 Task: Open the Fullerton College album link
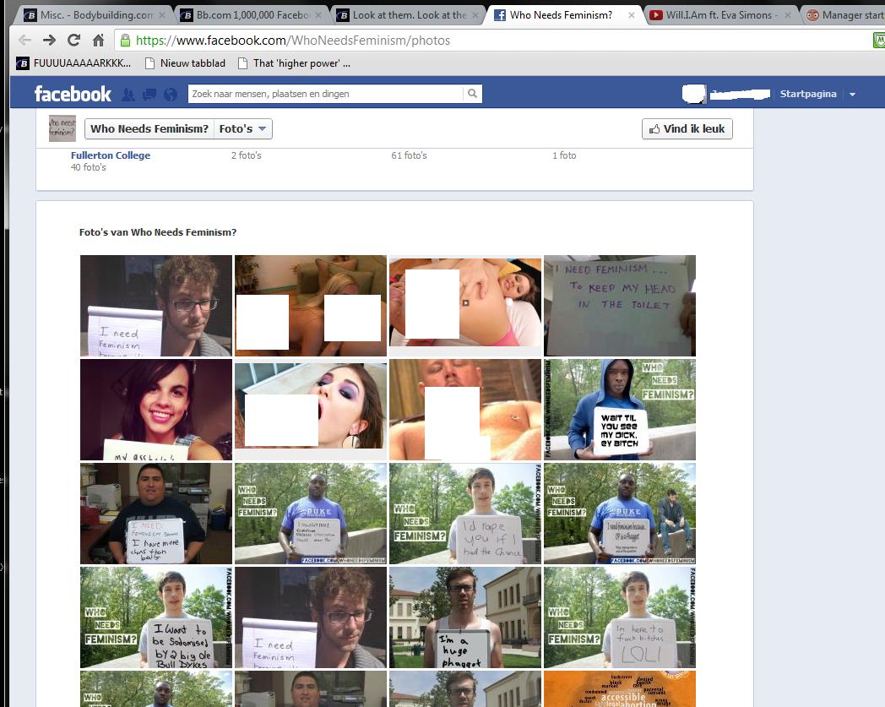tap(111, 155)
